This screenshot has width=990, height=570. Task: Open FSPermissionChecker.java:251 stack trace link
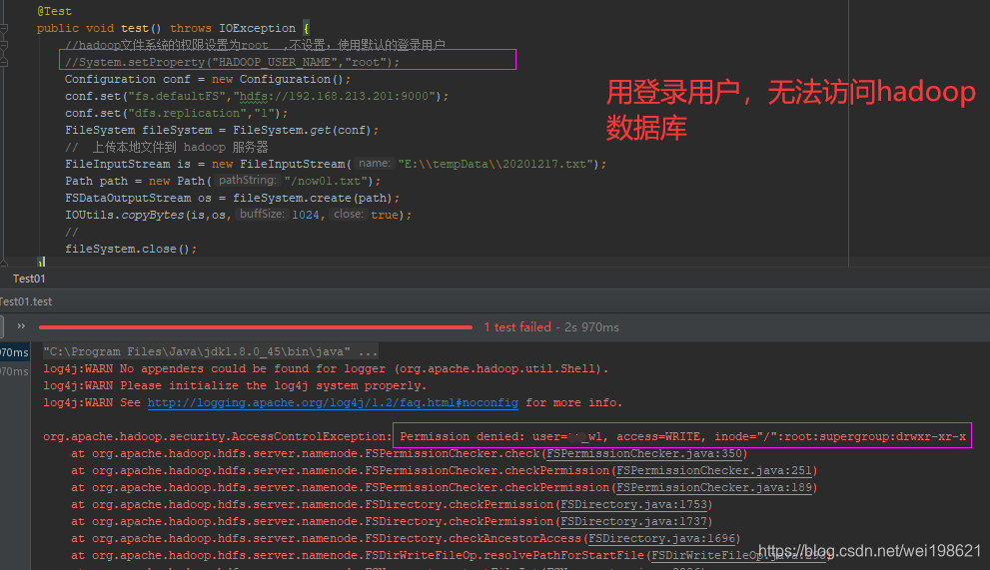pyautogui.click(x=714, y=471)
